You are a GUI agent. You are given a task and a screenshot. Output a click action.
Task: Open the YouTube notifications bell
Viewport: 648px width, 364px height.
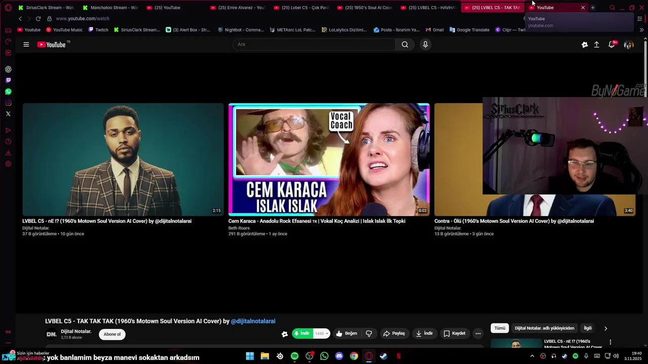(x=612, y=44)
